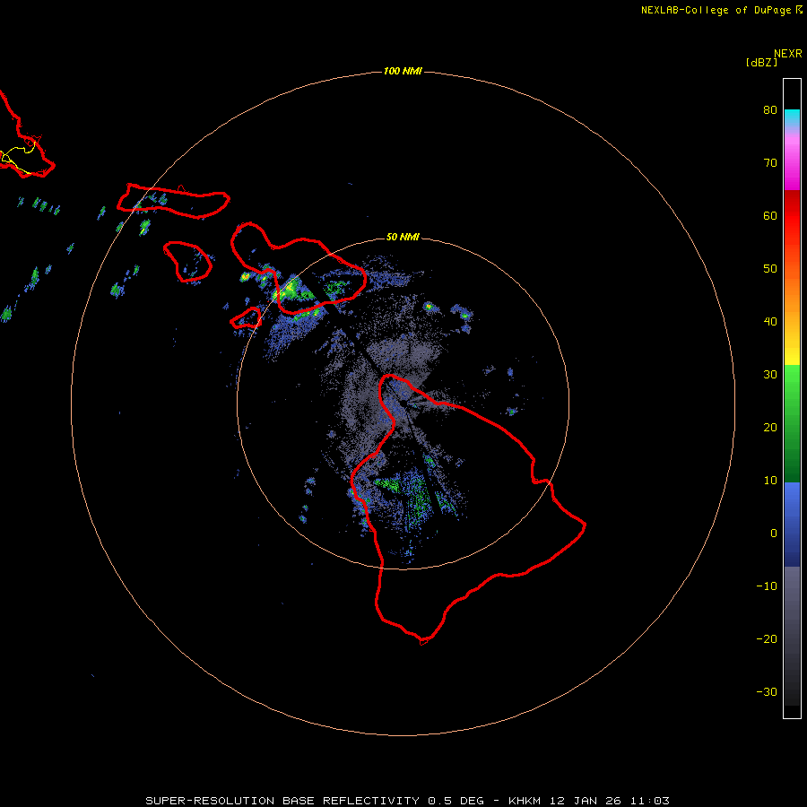Image resolution: width=807 pixels, height=807 pixels.
Task: Click the 100 NMI range ring label
Action: [x=403, y=71]
